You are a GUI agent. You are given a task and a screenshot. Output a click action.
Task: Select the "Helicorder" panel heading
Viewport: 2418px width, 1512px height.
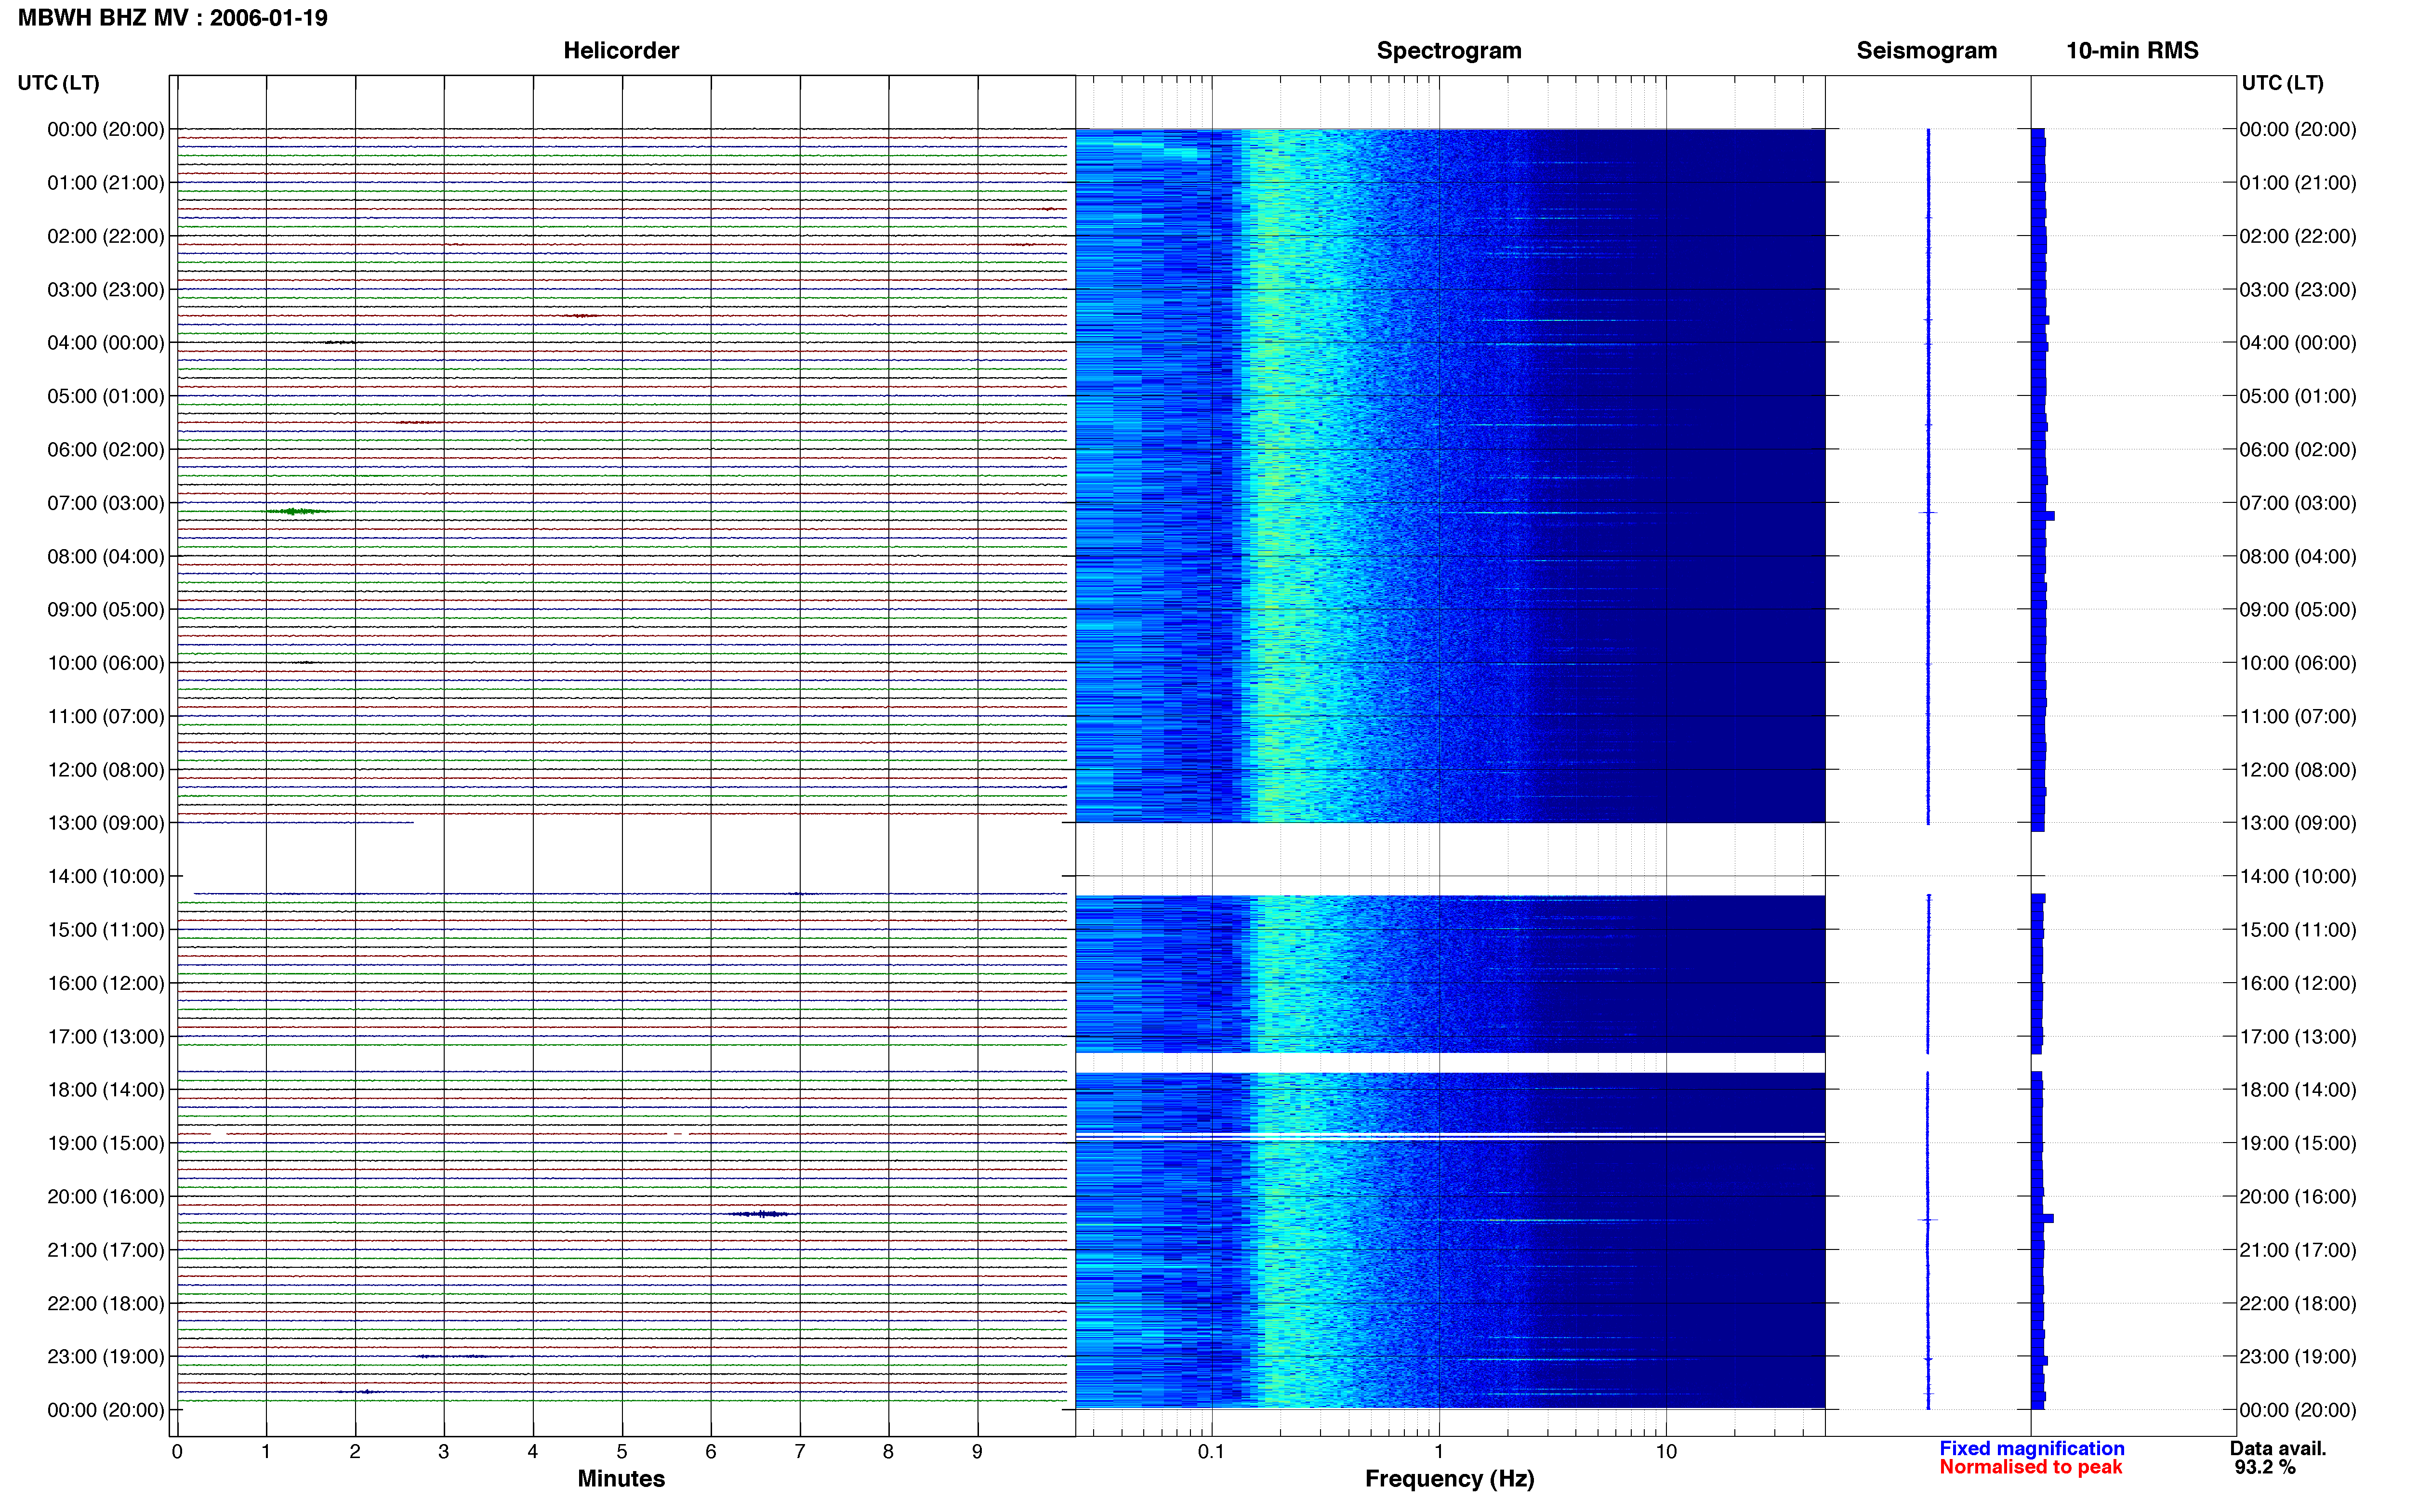click(x=621, y=51)
